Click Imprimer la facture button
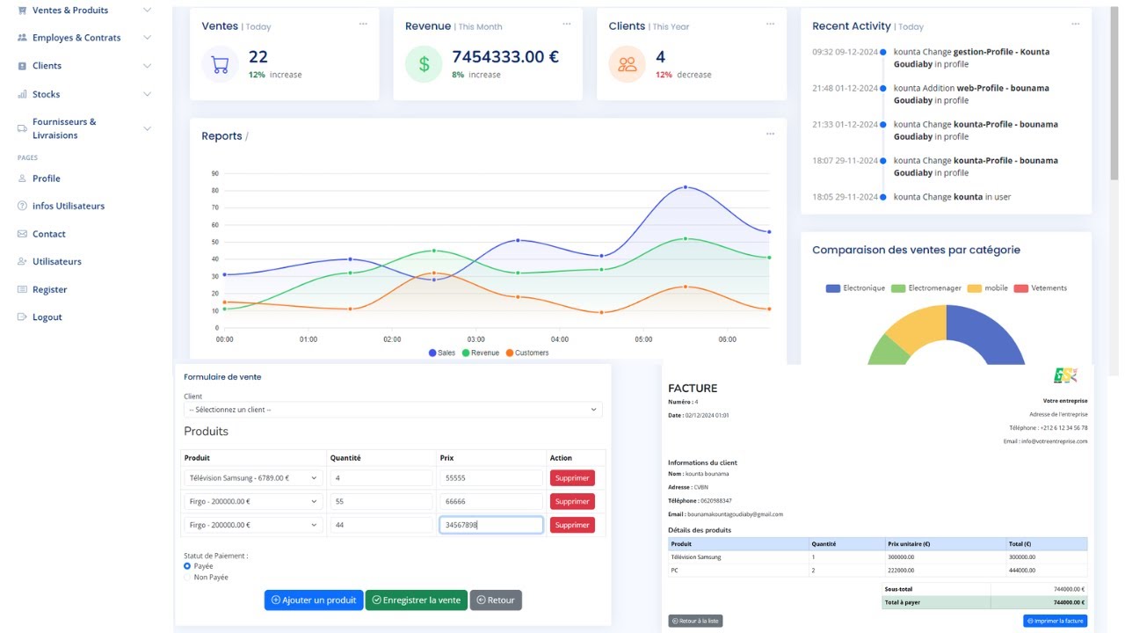1125x633 pixels. click(1055, 621)
